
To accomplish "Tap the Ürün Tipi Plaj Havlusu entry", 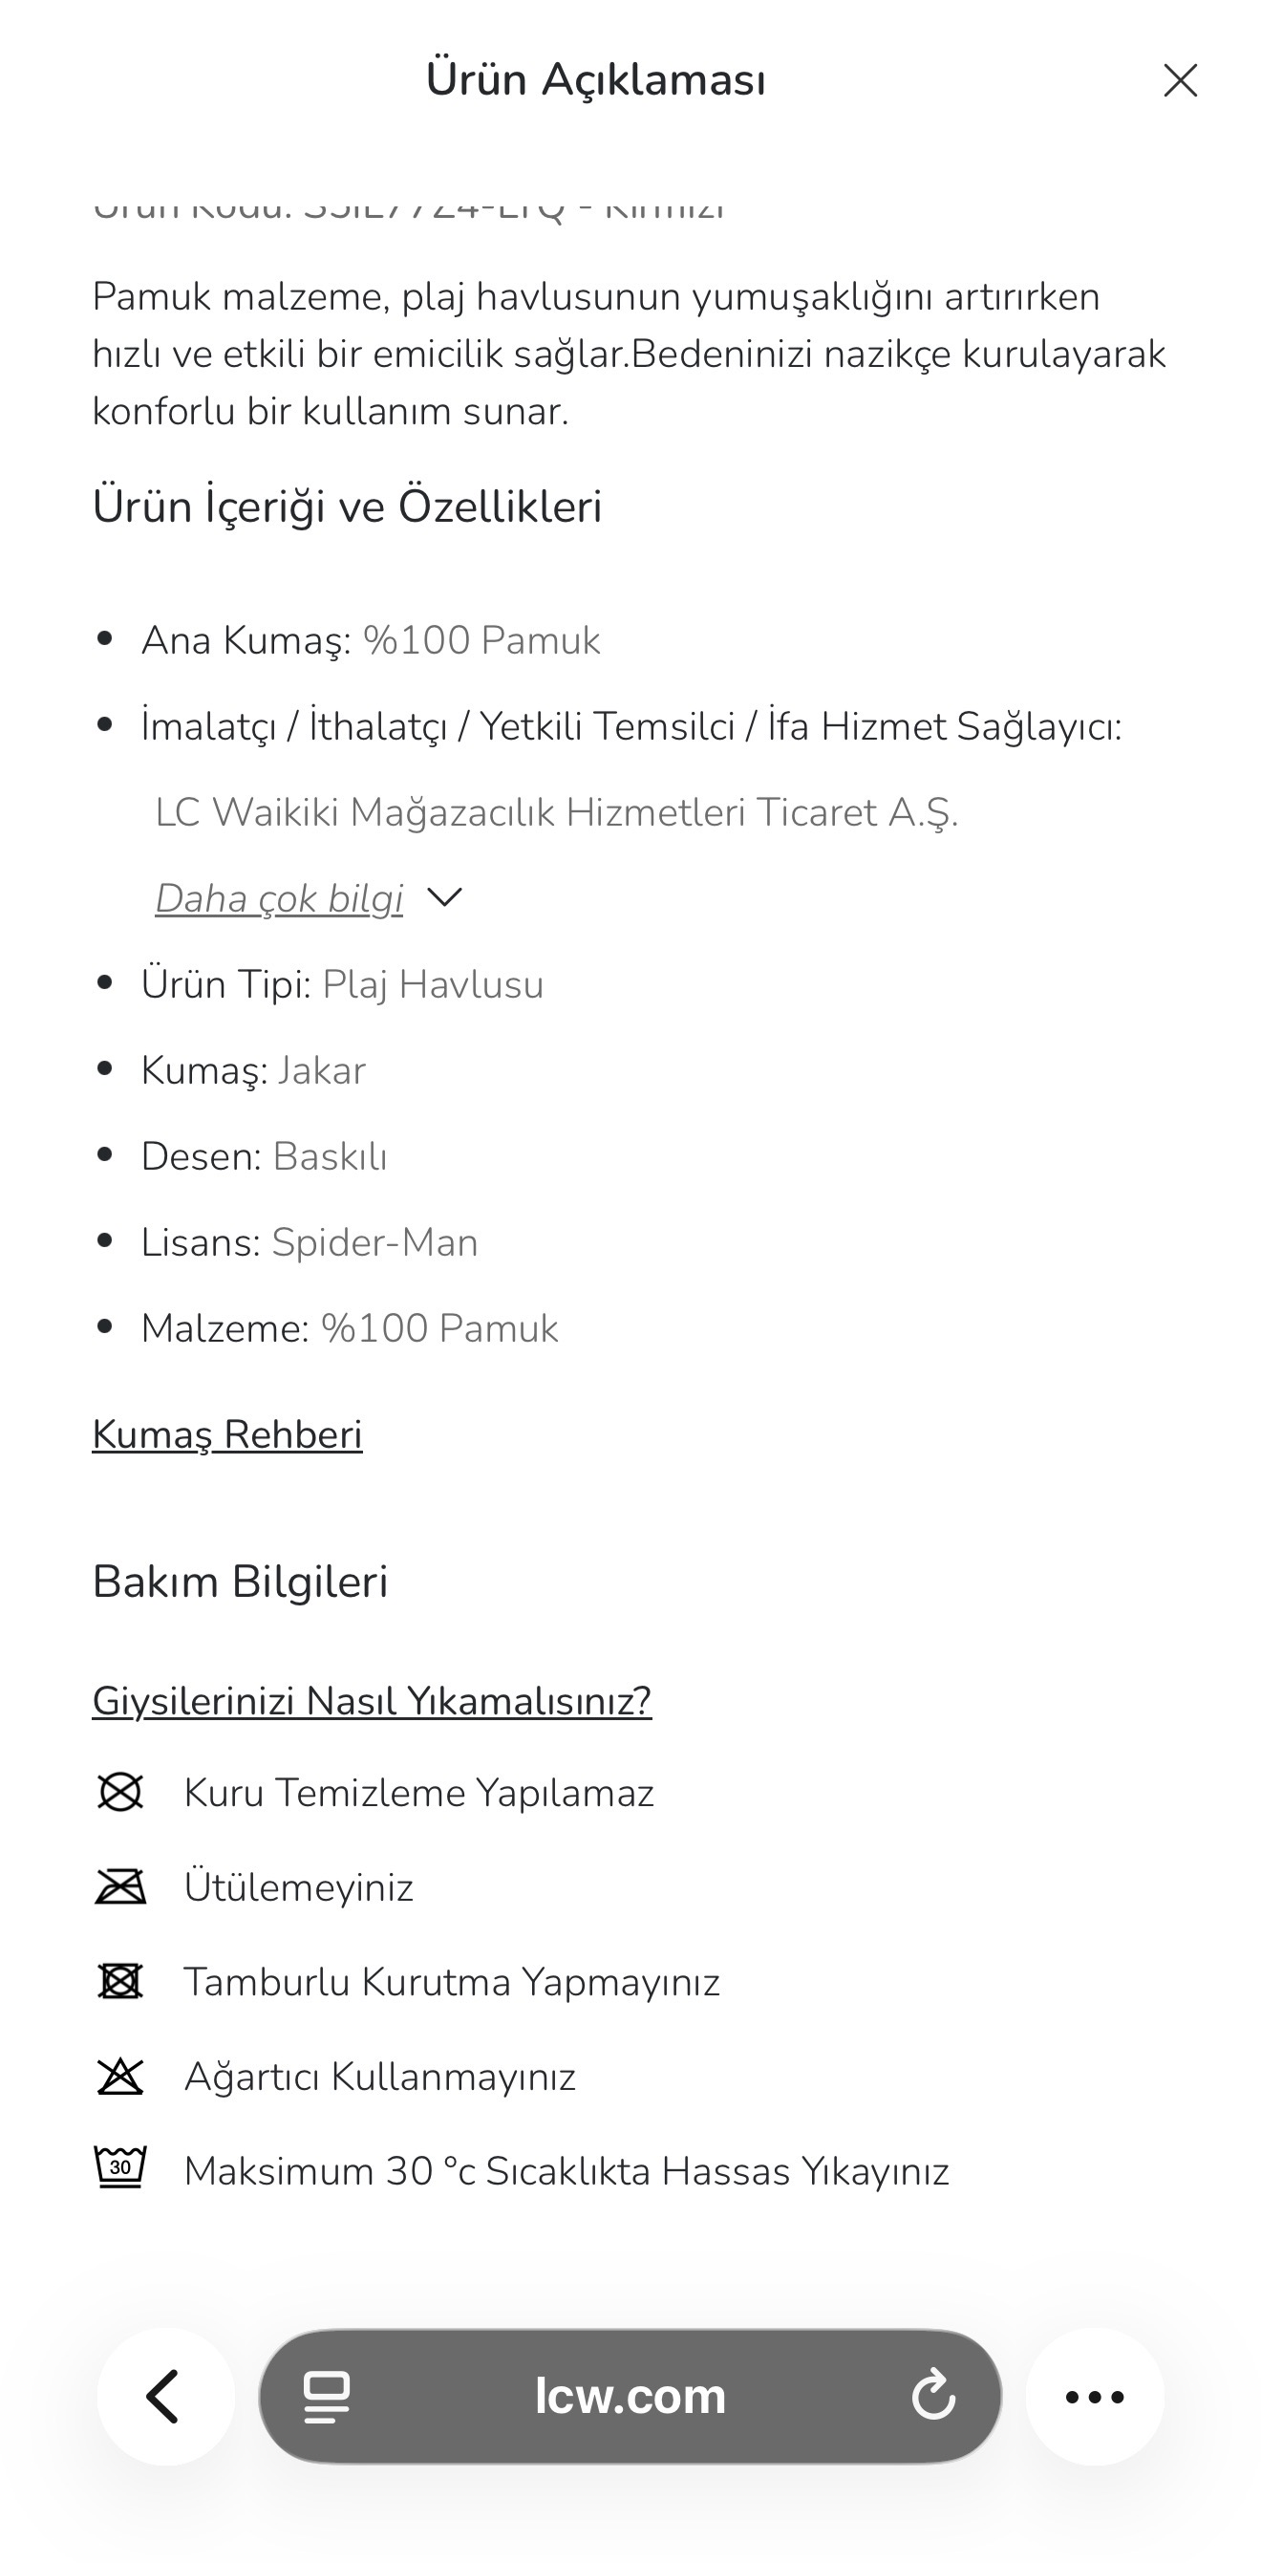I will (x=342, y=985).
